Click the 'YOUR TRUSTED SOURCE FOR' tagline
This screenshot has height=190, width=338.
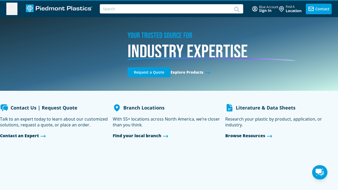[x=160, y=35]
